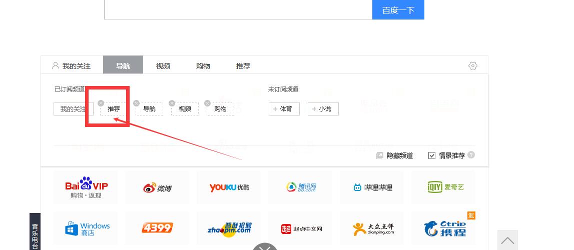Open the 大众点评 tile

coord(372,228)
